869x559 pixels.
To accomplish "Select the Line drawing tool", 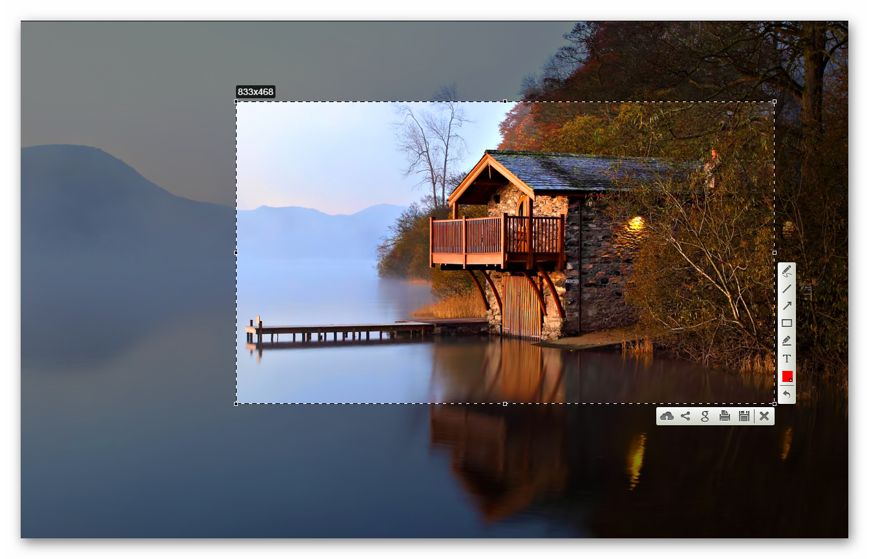I will point(787,288).
